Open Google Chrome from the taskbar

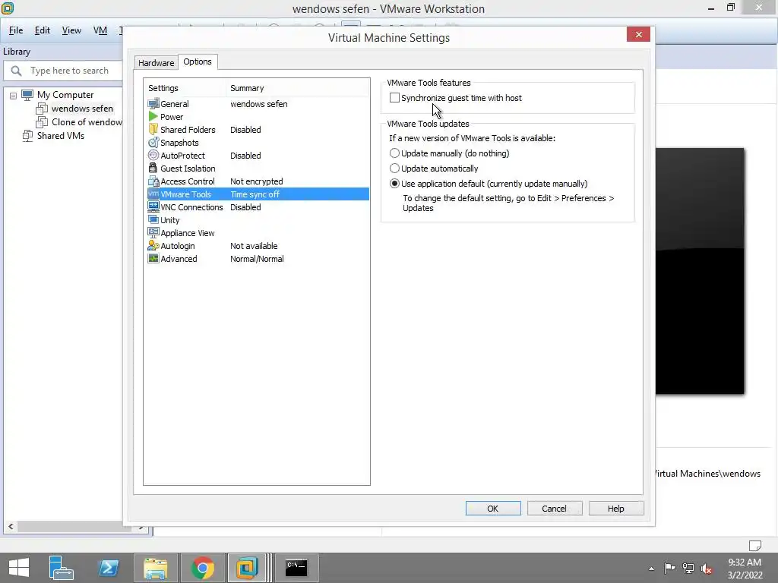202,568
